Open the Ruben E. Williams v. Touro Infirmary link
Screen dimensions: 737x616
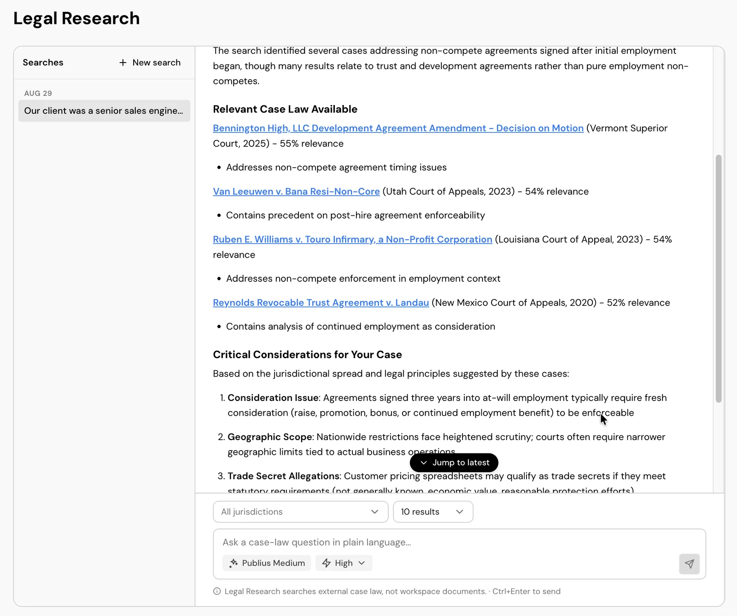352,239
